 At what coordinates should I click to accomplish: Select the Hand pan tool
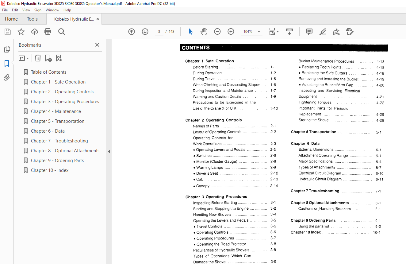click(x=204, y=32)
